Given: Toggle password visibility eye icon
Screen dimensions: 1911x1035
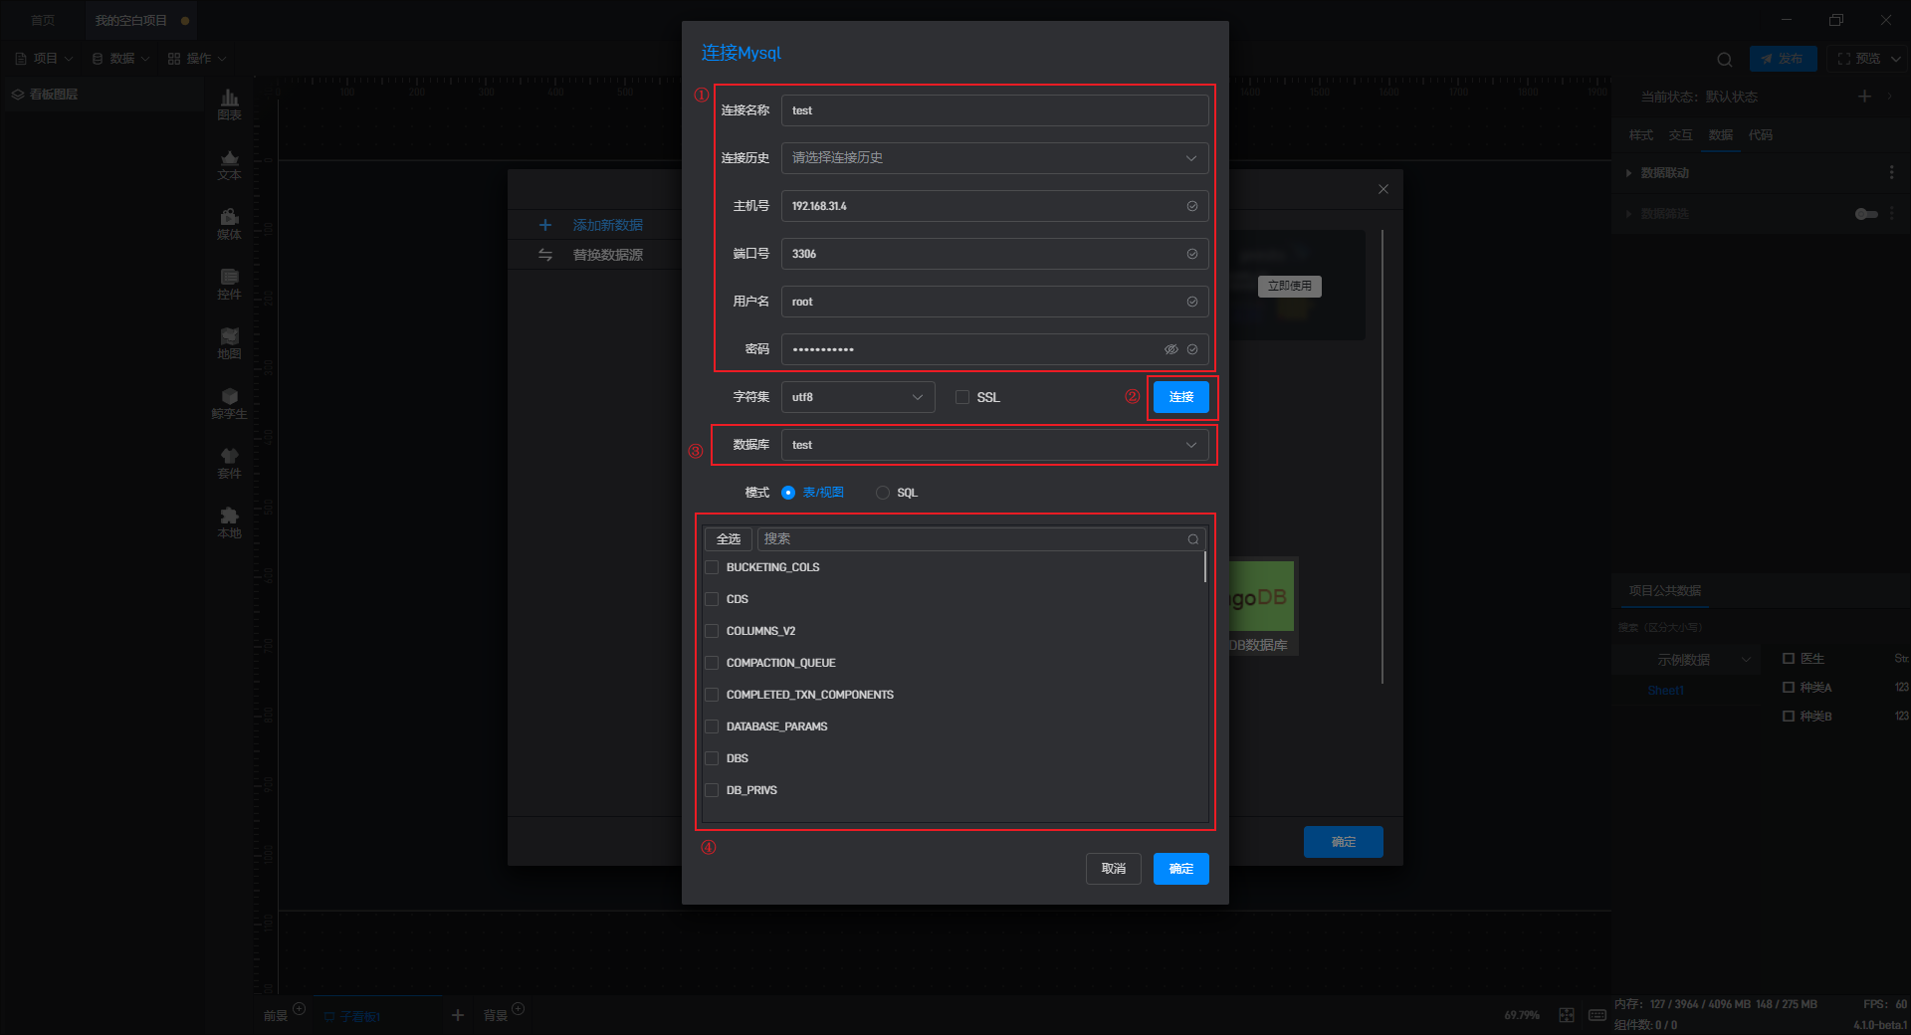Looking at the screenshot, I should click(1171, 349).
